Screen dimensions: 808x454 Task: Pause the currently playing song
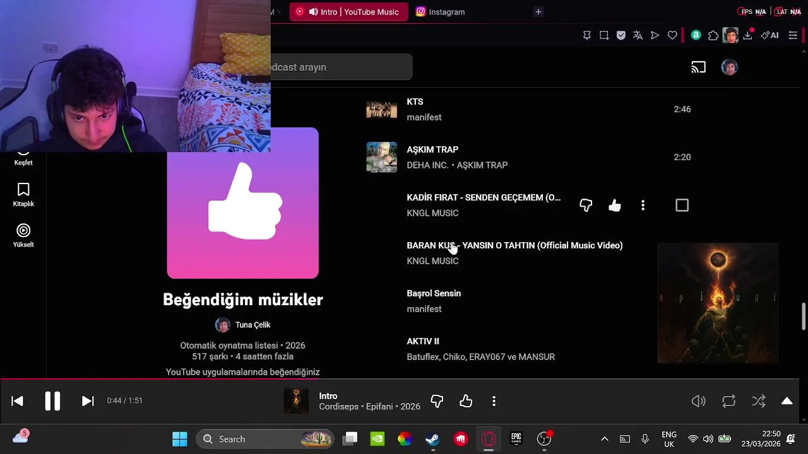coord(52,401)
